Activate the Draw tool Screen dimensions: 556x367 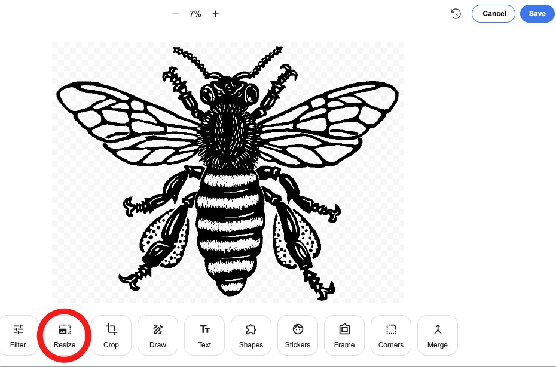point(158,335)
